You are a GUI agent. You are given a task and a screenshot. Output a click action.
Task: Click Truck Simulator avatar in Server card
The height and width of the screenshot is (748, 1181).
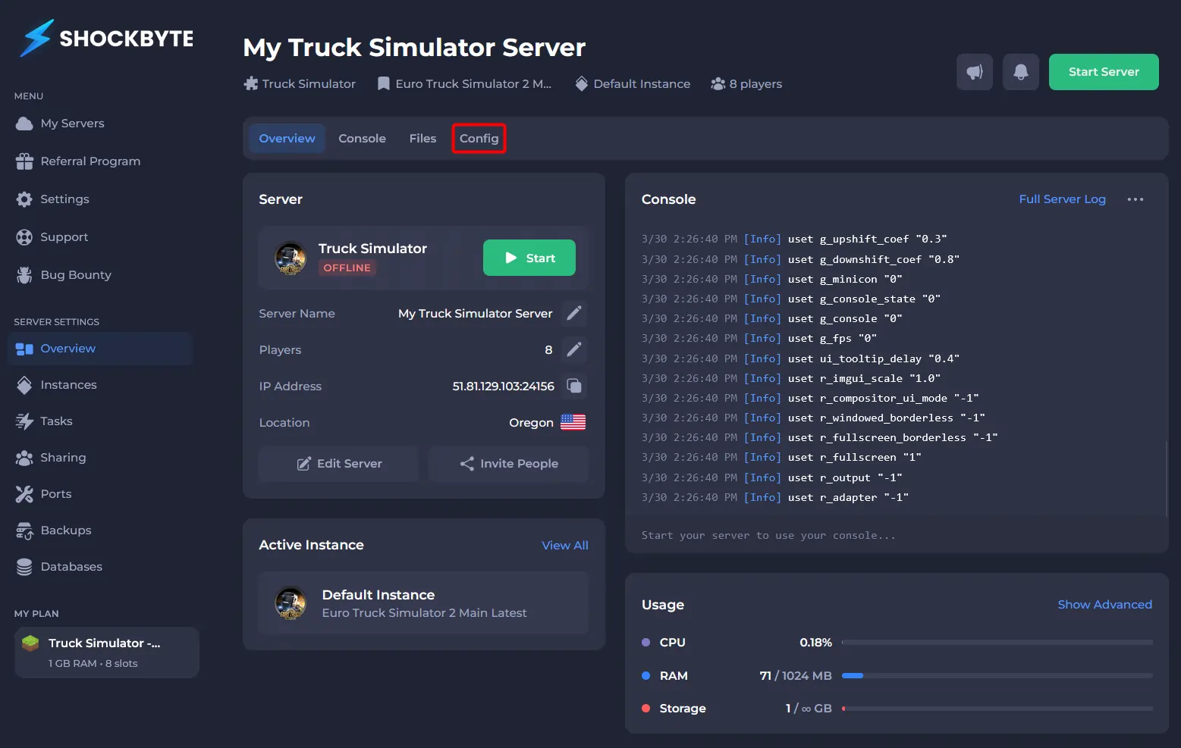[291, 258]
